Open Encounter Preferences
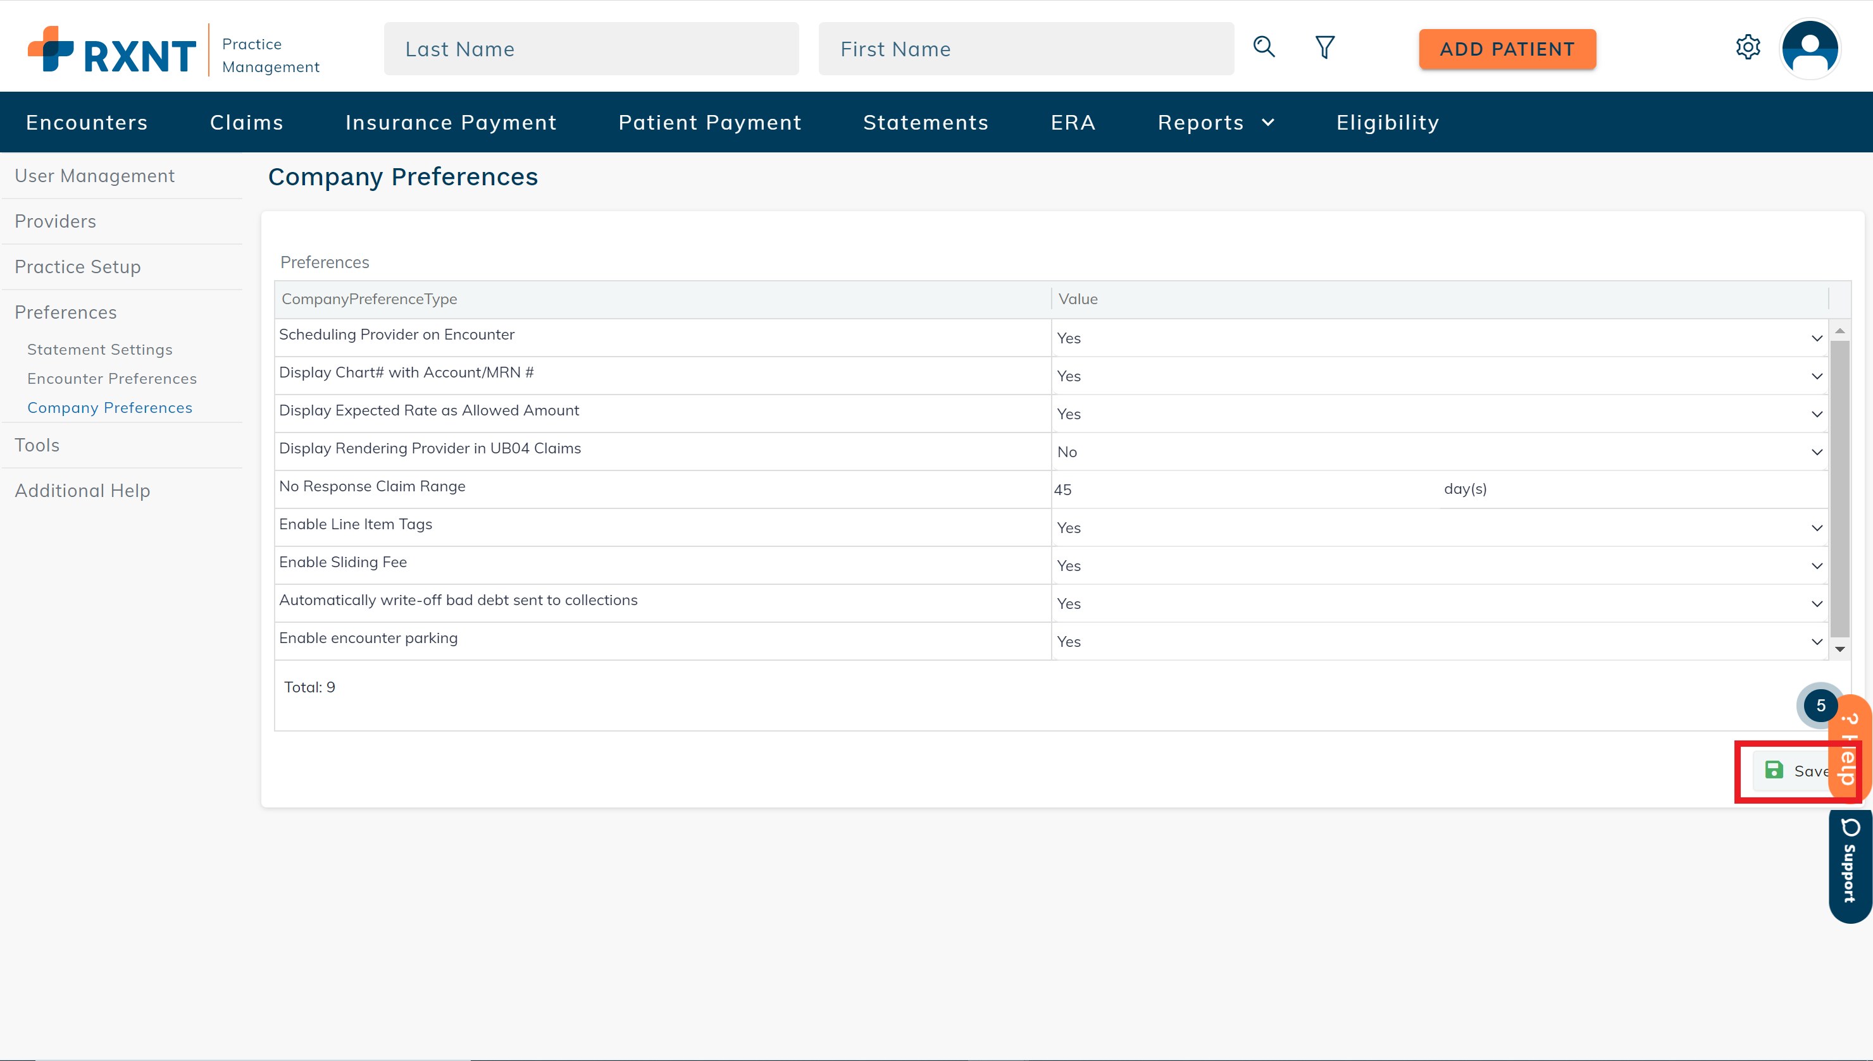Screen dimensions: 1873x1061 [x=111, y=378]
